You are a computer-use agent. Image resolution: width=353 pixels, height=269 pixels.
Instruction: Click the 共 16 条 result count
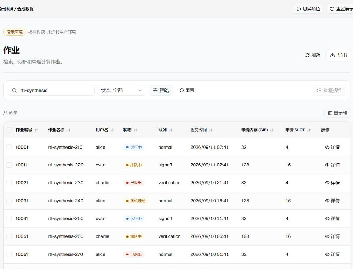tap(10, 113)
